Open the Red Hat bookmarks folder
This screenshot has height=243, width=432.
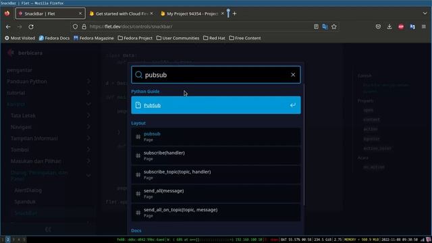pyautogui.click(x=214, y=38)
